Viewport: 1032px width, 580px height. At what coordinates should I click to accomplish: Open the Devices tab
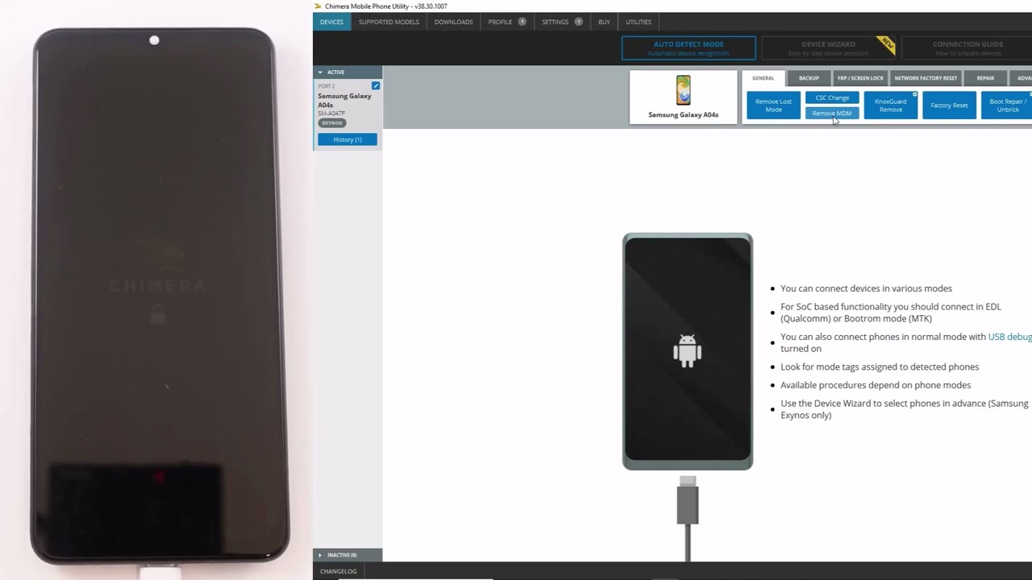click(x=331, y=22)
